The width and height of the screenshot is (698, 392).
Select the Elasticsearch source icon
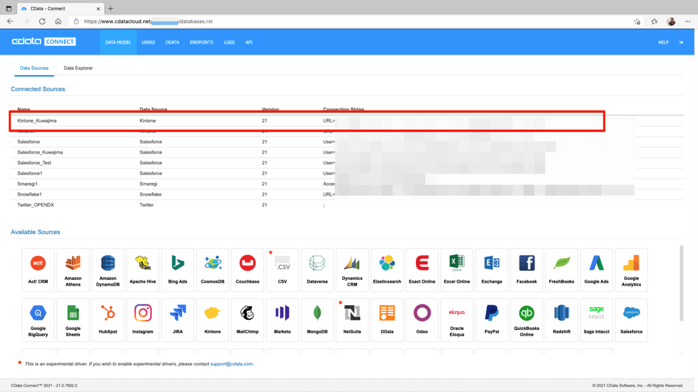(x=387, y=270)
